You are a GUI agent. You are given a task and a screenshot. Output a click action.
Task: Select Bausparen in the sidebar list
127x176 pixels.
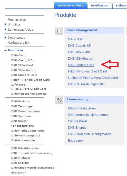19,173
